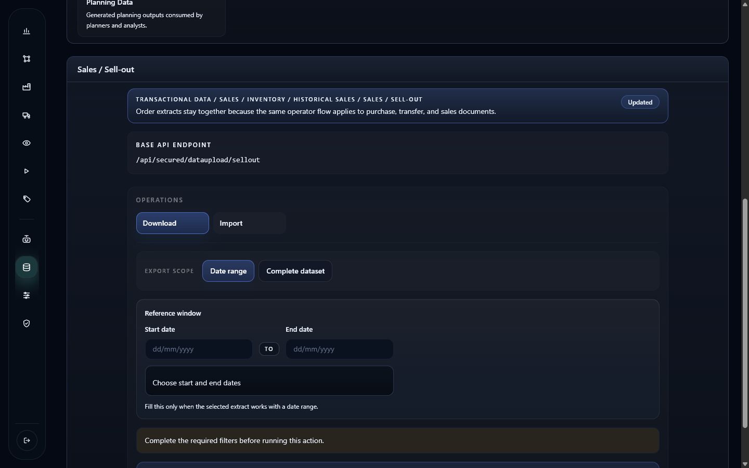Open the play triangle sidebar icon
749x468 pixels.
27,171
